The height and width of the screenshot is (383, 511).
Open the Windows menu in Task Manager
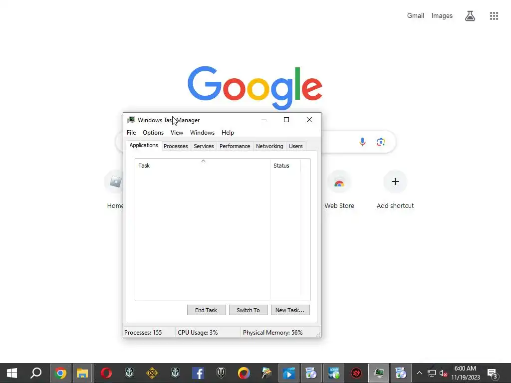[x=203, y=133]
